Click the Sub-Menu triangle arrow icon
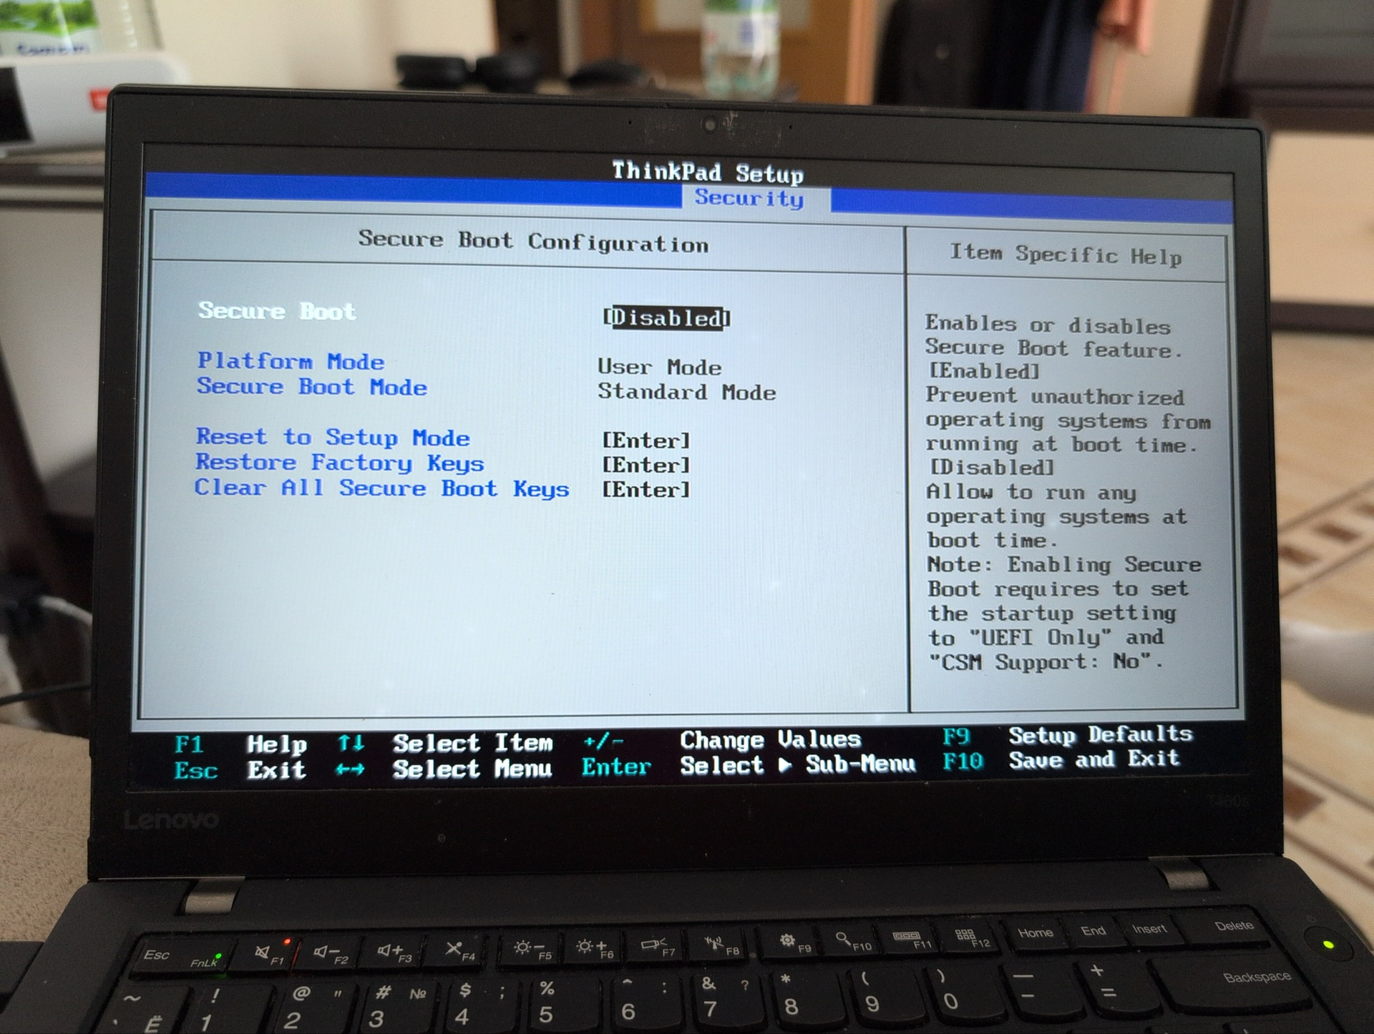Image resolution: width=1374 pixels, height=1034 pixels. 785,766
